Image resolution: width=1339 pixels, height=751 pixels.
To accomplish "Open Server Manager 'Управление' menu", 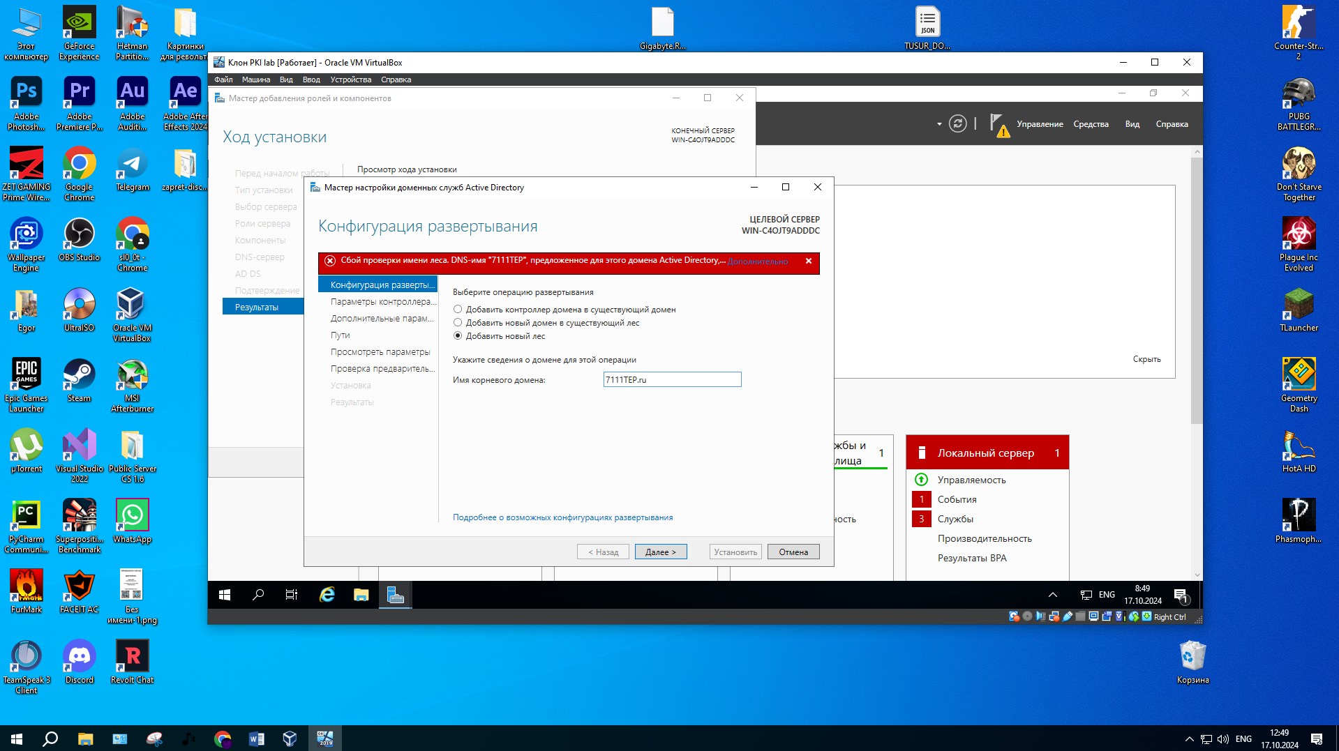I will coord(1040,124).
